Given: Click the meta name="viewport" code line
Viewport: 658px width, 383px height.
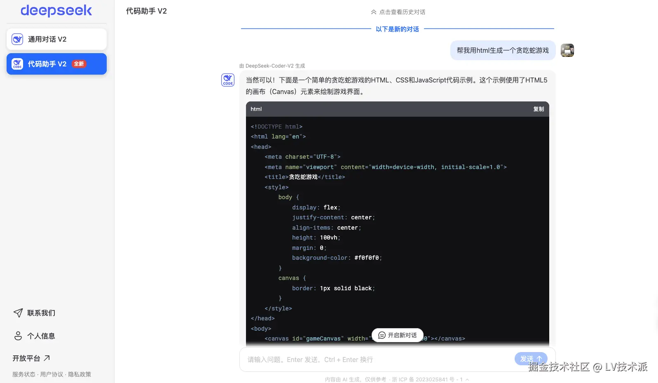Looking at the screenshot, I should [386, 167].
